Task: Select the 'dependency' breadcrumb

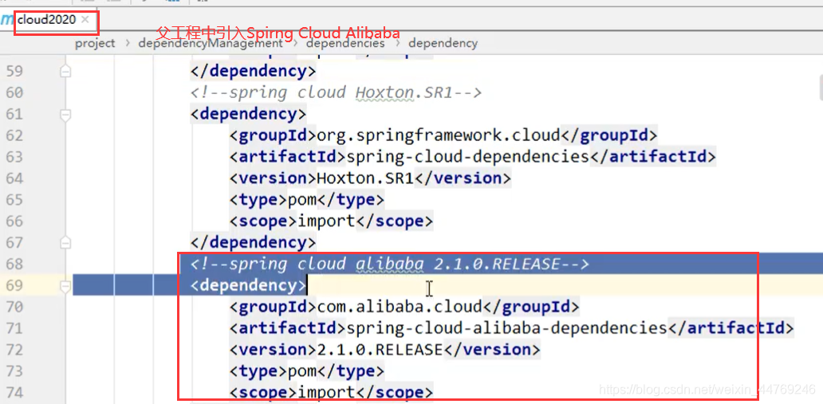Action: click(x=443, y=43)
